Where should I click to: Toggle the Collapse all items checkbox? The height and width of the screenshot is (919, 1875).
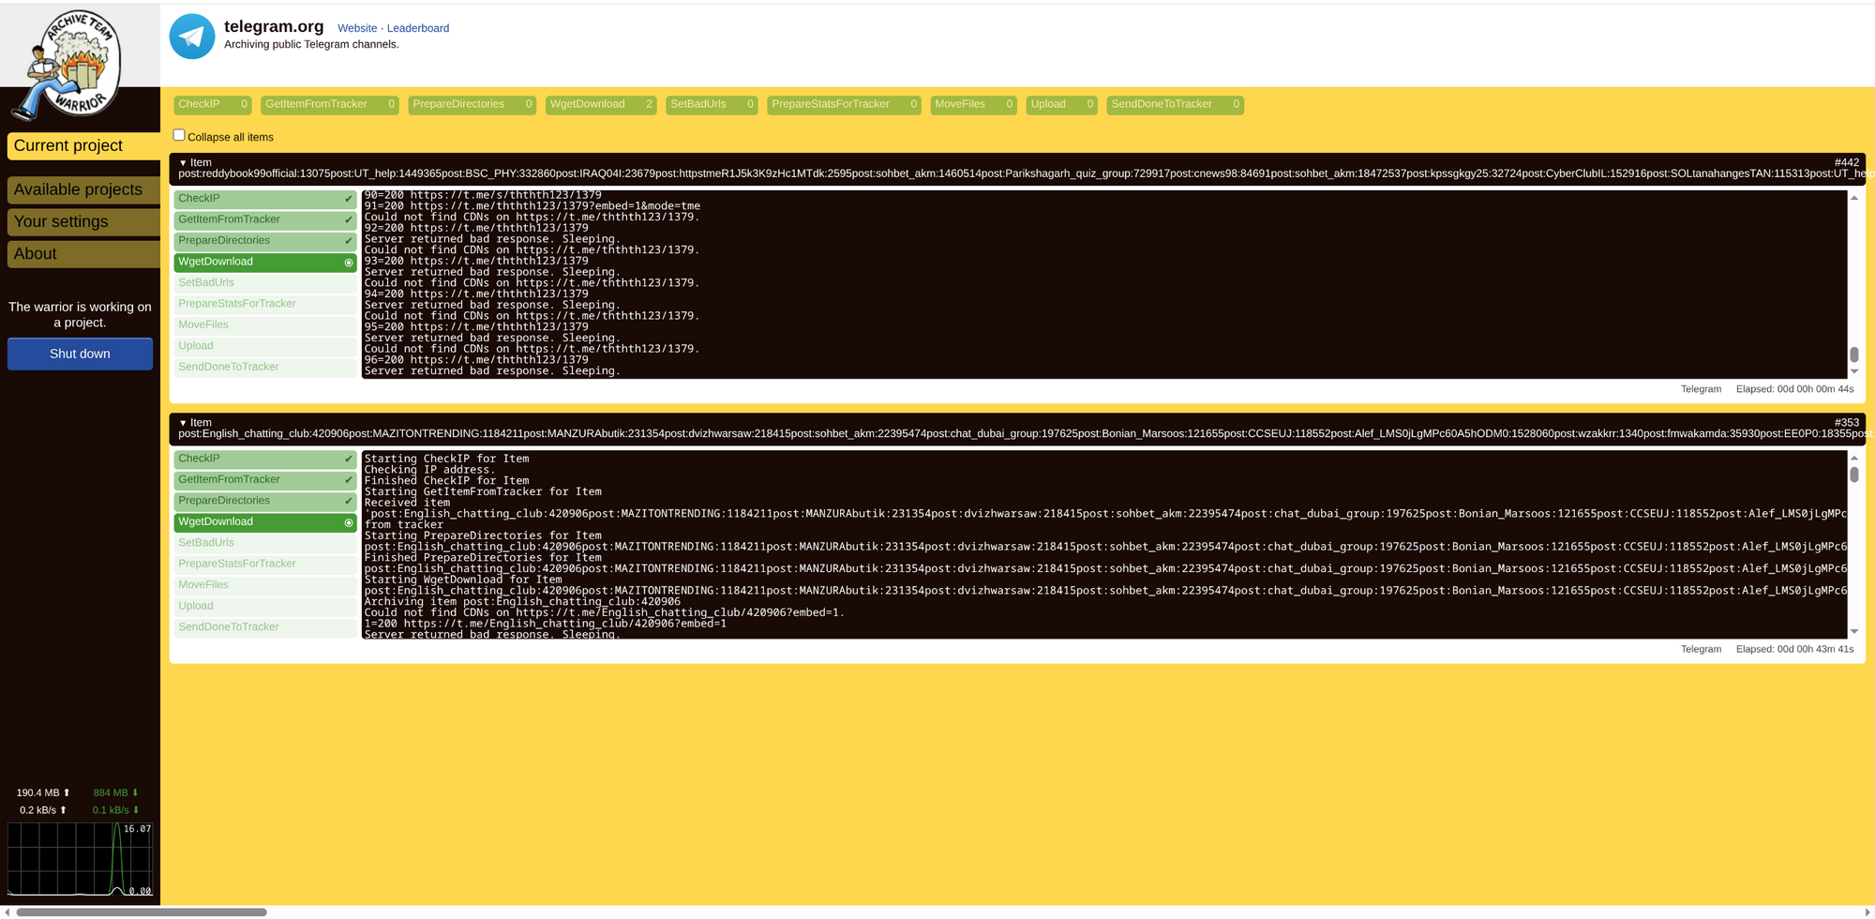(x=179, y=135)
